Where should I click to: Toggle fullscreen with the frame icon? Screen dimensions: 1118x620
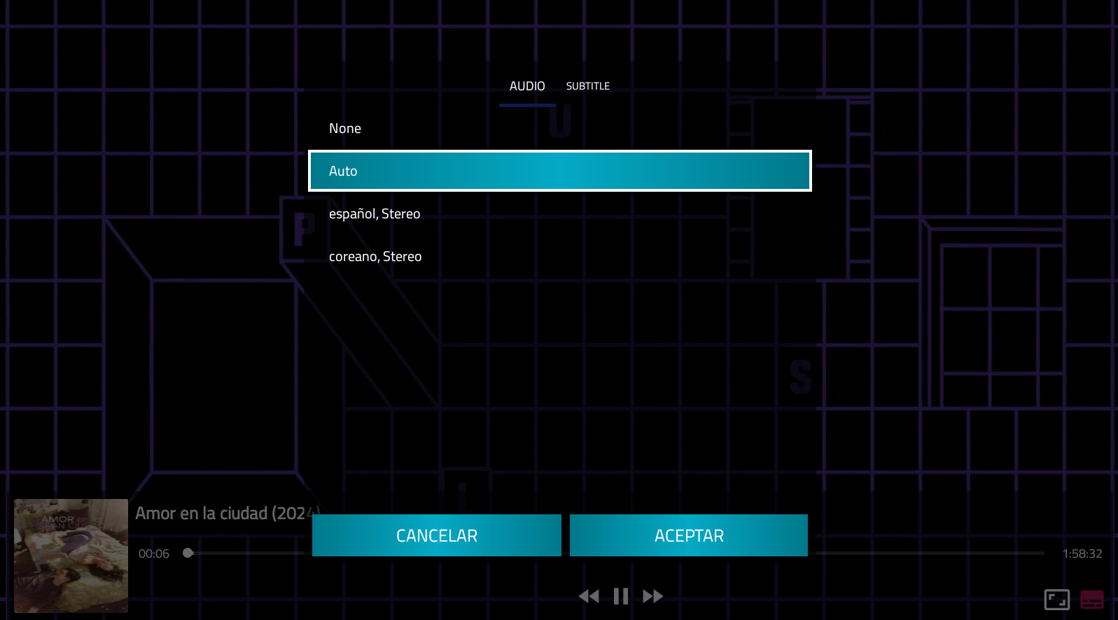pos(1056,600)
